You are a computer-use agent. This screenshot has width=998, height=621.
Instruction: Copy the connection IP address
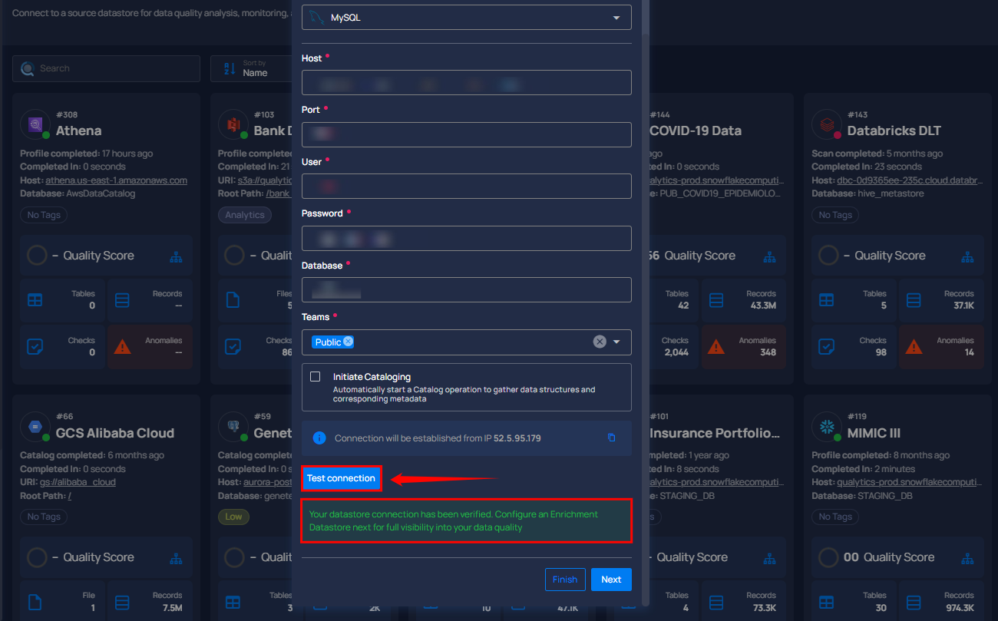pos(612,438)
